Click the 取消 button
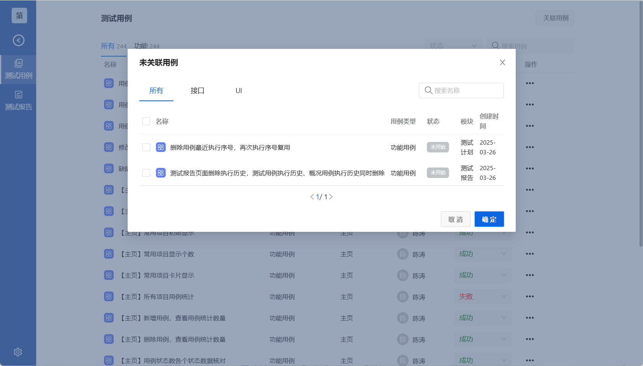 pyautogui.click(x=456, y=219)
